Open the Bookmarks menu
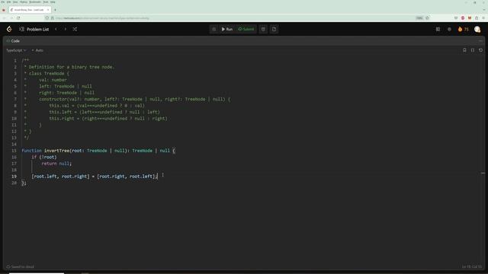Viewport: 488px width, 274px height. click(x=35, y=2)
